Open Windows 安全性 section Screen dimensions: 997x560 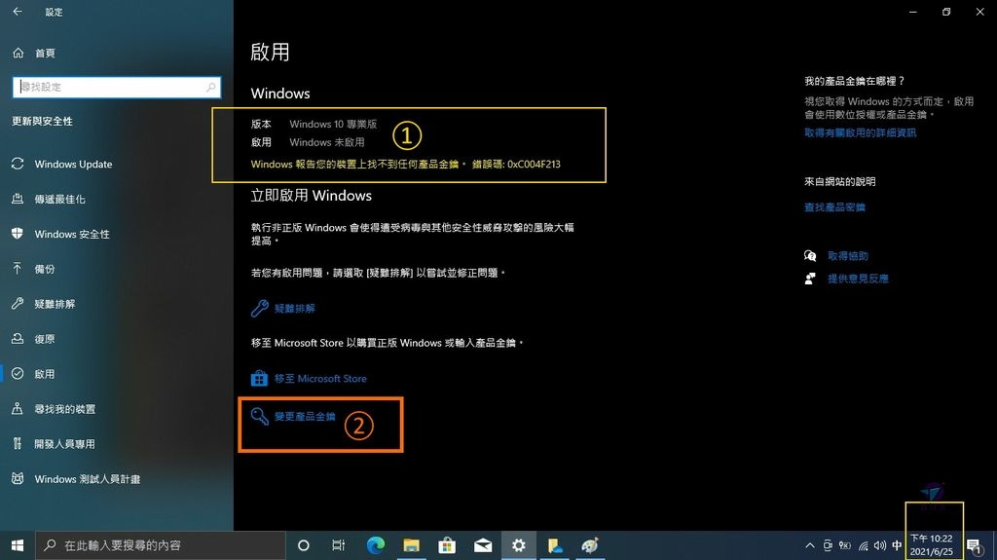pyautogui.click(x=72, y=234)
